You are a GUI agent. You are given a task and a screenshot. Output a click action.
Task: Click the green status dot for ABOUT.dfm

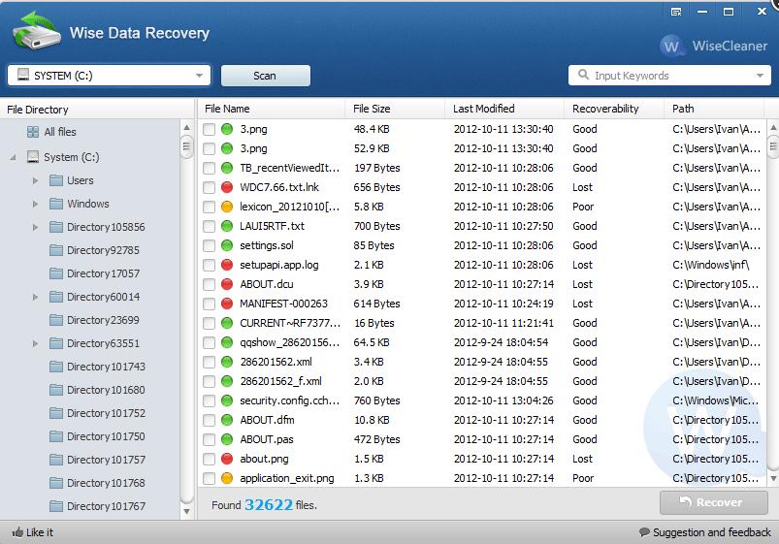click(227, 420)
